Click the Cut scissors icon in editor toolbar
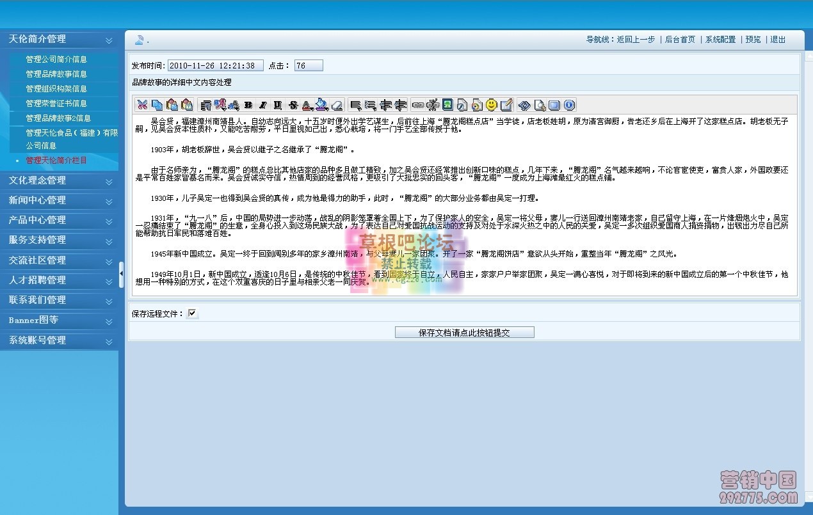Screen dimensions: 813x515 [142, 105]
